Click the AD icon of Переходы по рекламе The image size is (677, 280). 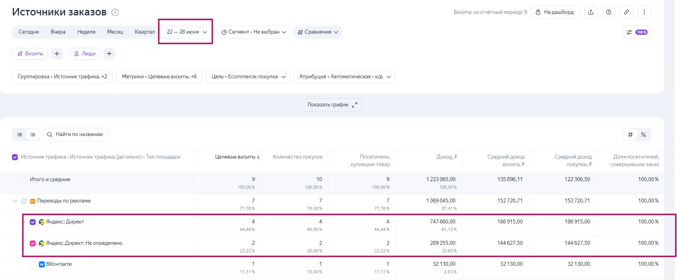pos(33,201)
